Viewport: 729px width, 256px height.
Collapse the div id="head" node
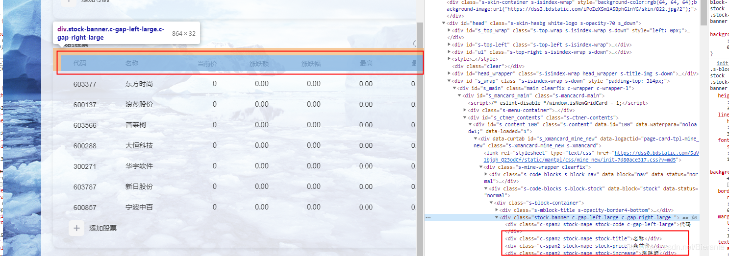click(x=444, y=23)
